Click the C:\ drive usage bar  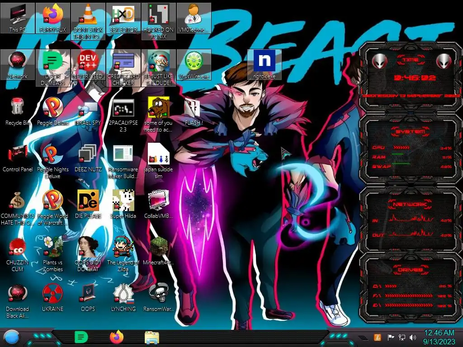tap(391, 286)
